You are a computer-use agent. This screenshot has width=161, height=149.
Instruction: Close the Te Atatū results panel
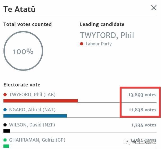(154, 8)
